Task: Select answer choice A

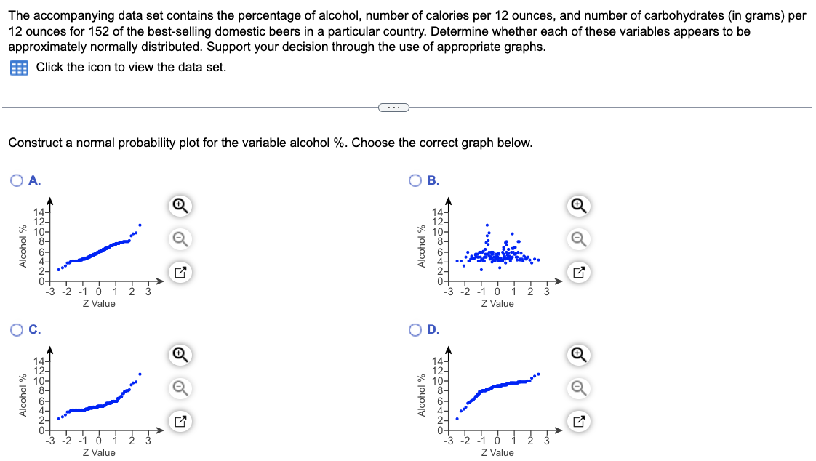Action: (15, 180)
